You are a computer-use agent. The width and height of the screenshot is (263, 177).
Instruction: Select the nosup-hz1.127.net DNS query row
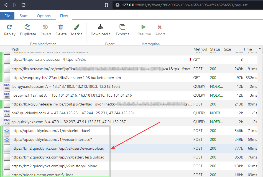coord(129,95)
